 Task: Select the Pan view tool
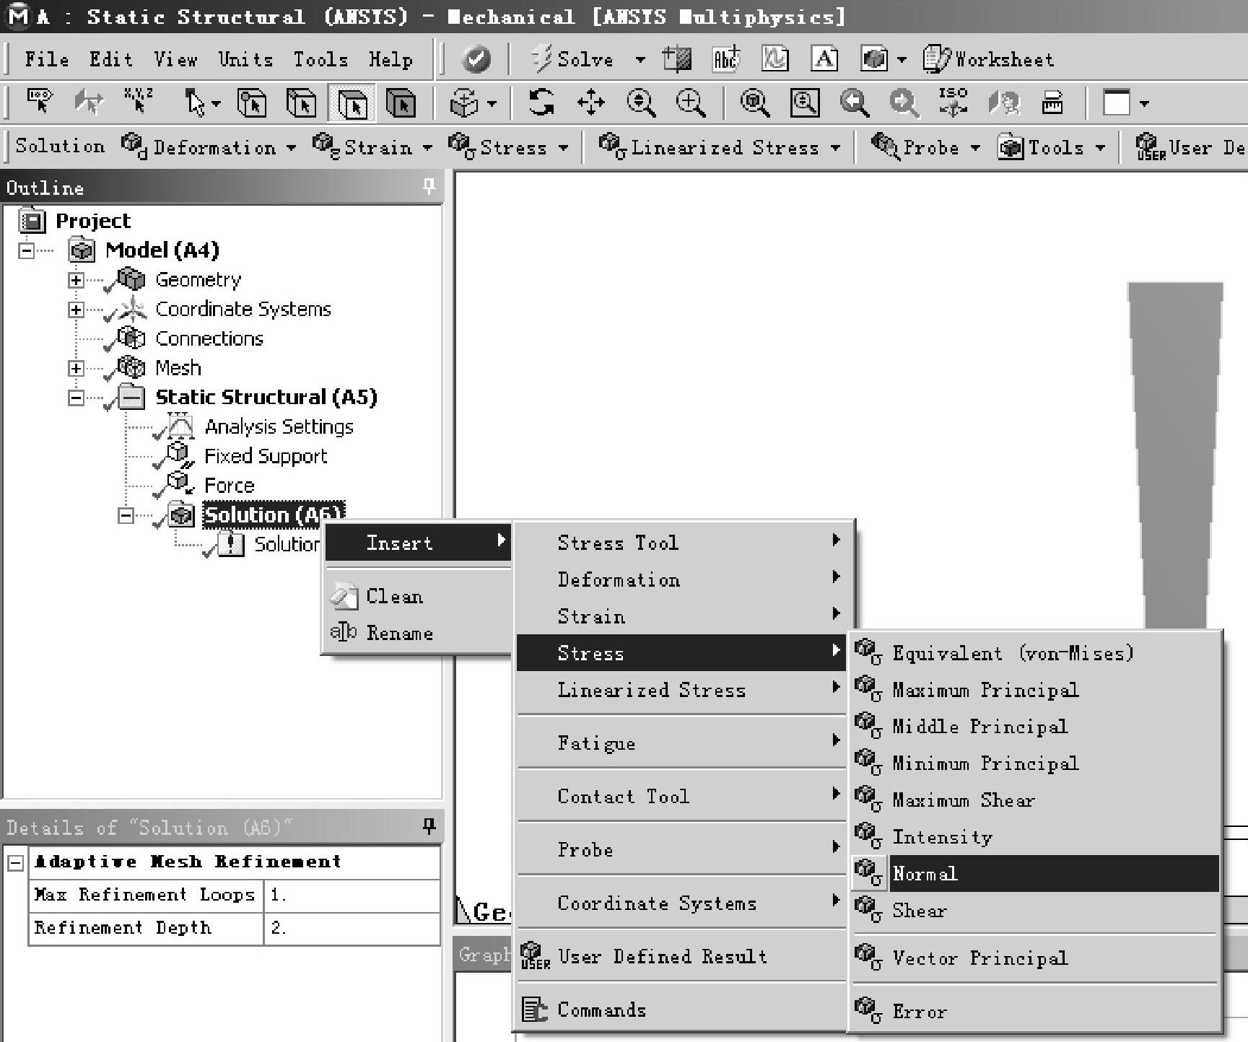pyautogui.click(x=591, y=102)
